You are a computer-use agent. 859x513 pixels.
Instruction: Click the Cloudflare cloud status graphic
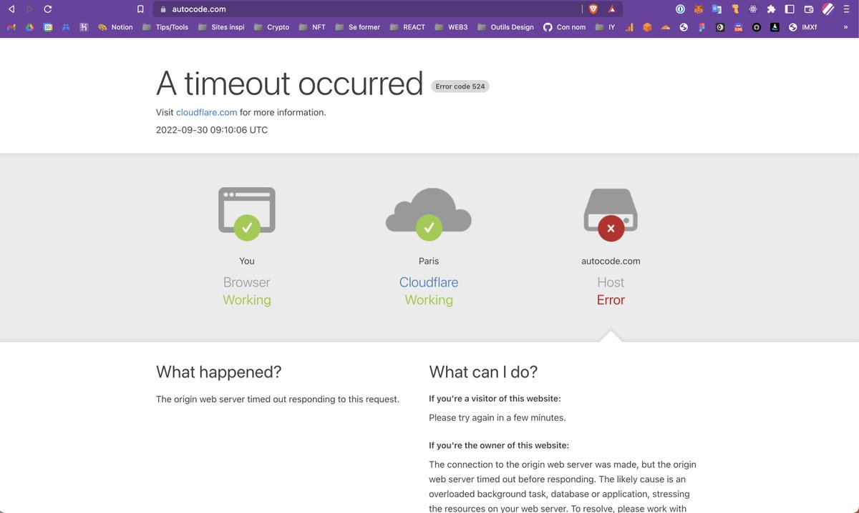click(429, 214)
